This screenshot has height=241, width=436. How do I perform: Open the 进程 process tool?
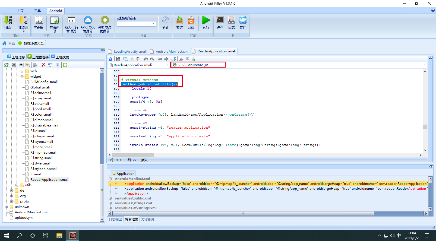[220, 20]
